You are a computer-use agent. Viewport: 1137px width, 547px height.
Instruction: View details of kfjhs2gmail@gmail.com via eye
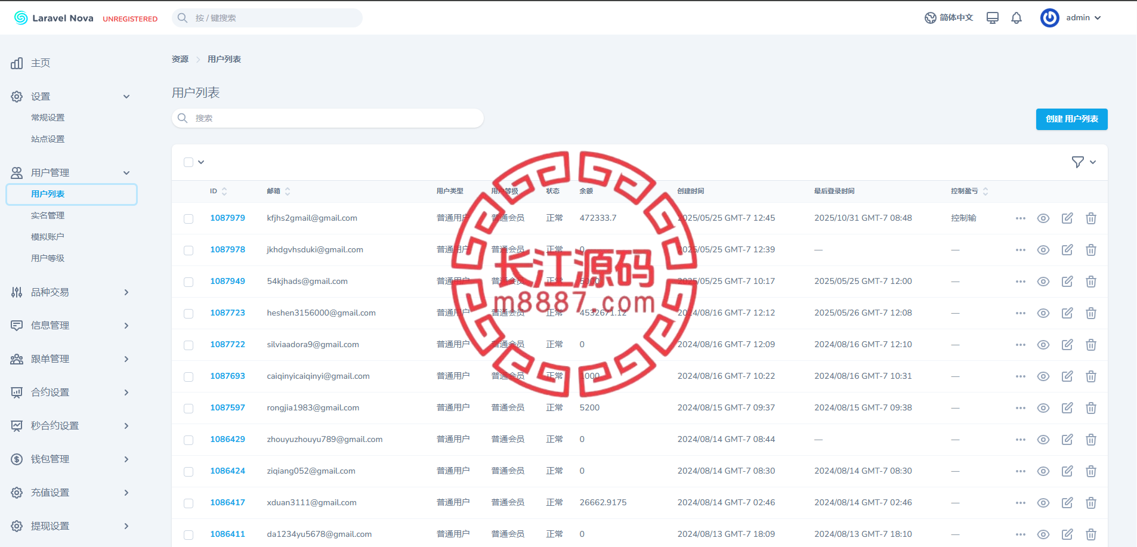click(x=1043, y=218)
